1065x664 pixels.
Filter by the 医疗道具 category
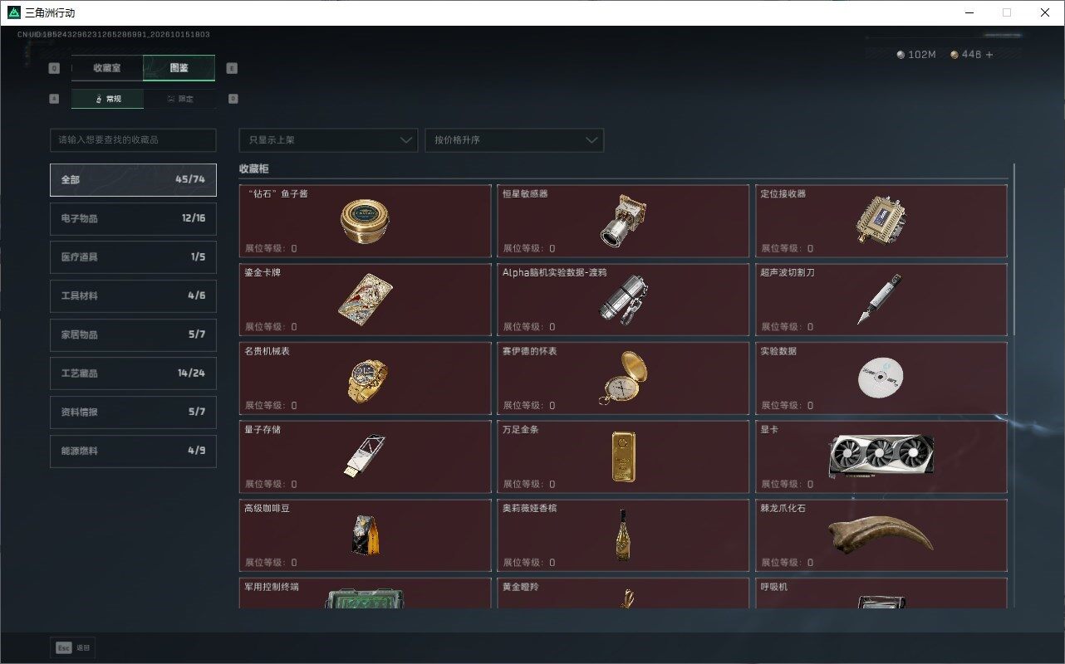[x=133, y=257]
